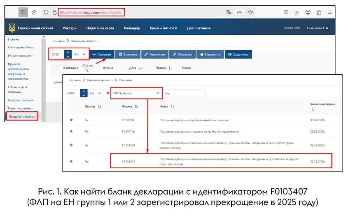Click the page translate icon in address bar

pyautogui.click(x=229, y=12)
